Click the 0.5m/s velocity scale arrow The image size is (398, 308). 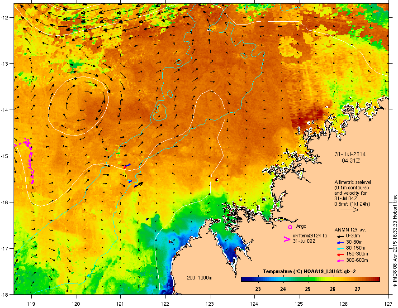tap(350, 210)
